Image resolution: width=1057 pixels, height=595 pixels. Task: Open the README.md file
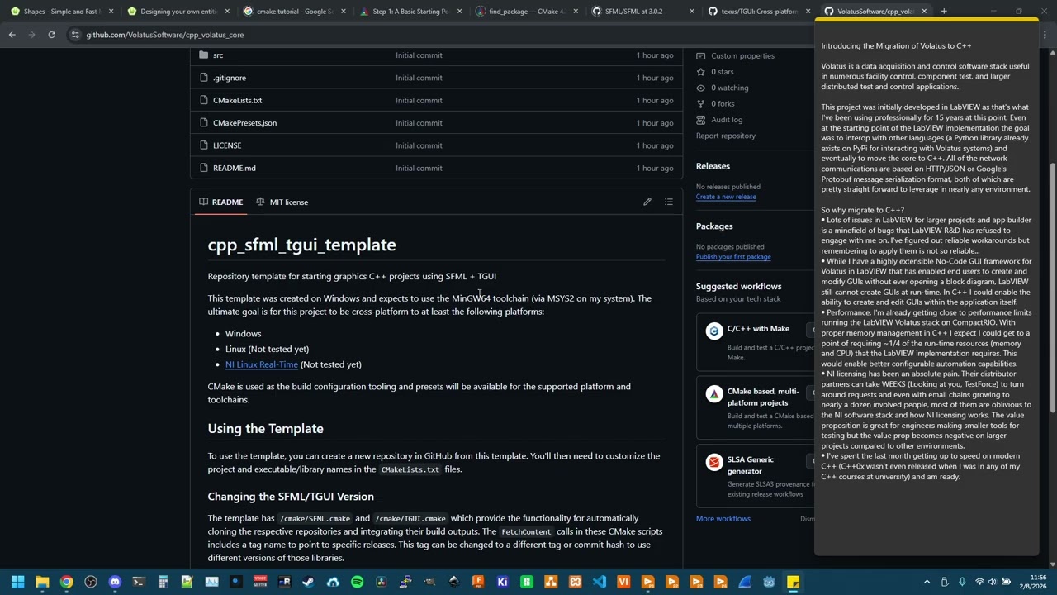point(235,168)
